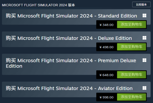Open the Deluxe Edition purchase title

pyautogui.click(x=69, y=38)
